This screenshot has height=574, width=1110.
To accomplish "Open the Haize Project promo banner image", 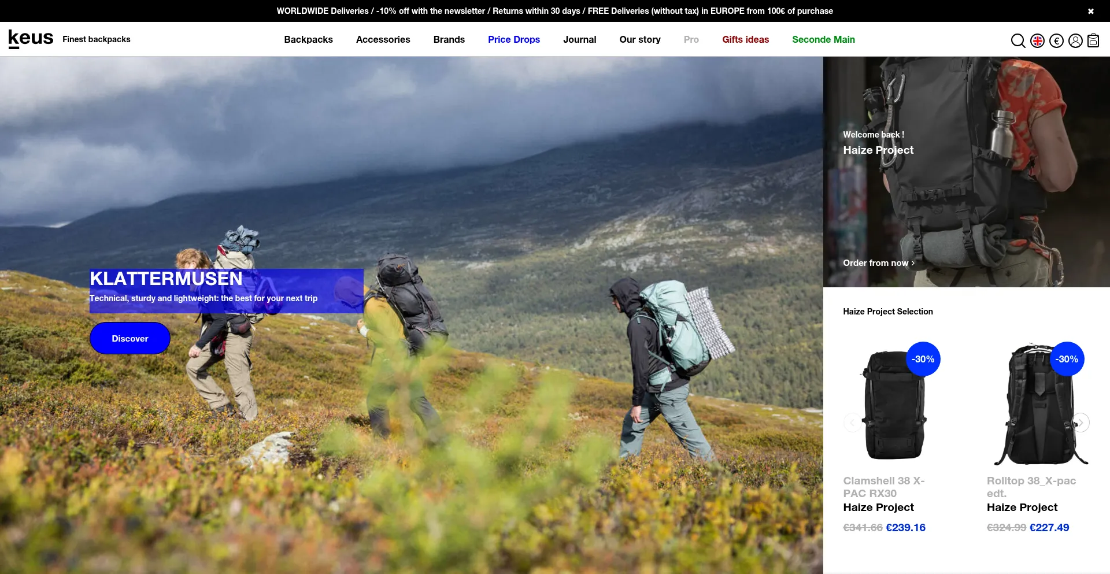I will click(967, 172).
